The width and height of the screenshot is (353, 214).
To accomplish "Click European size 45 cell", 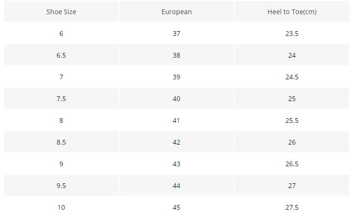I will (176, 205).
